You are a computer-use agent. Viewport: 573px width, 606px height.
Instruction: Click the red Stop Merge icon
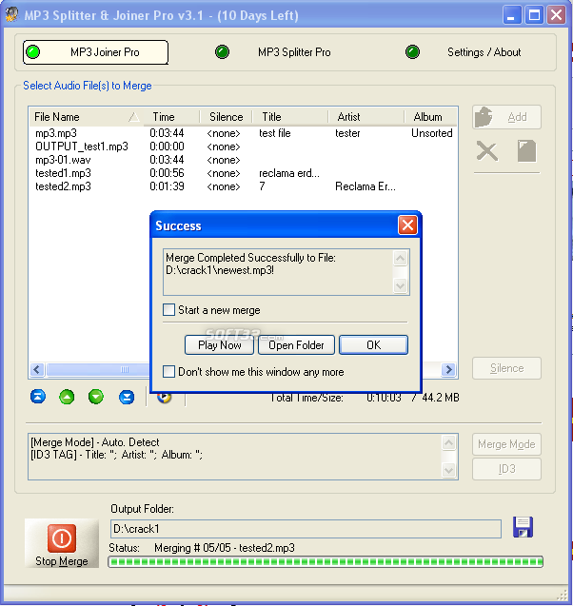point(62,538)
